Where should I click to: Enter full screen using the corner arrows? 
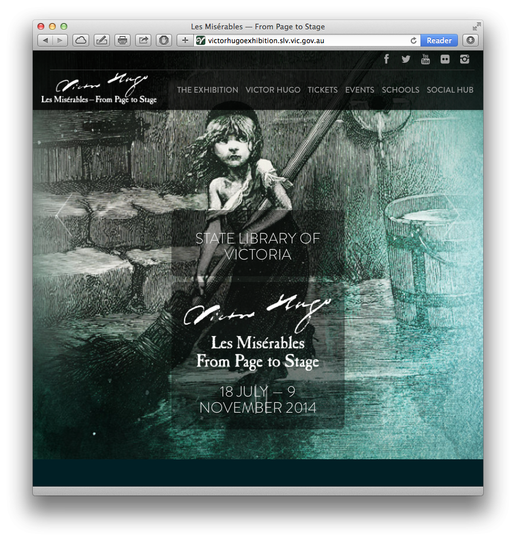coord(476,26)
